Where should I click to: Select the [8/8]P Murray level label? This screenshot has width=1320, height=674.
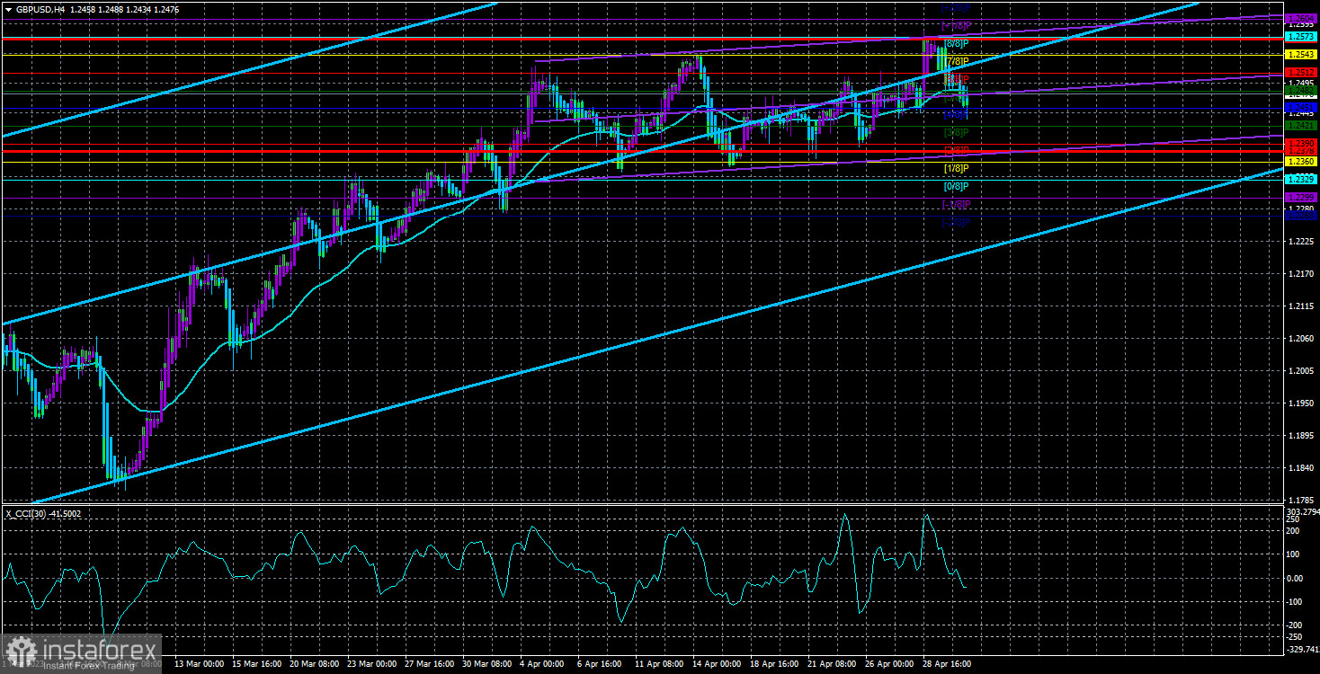pos(956,43)
